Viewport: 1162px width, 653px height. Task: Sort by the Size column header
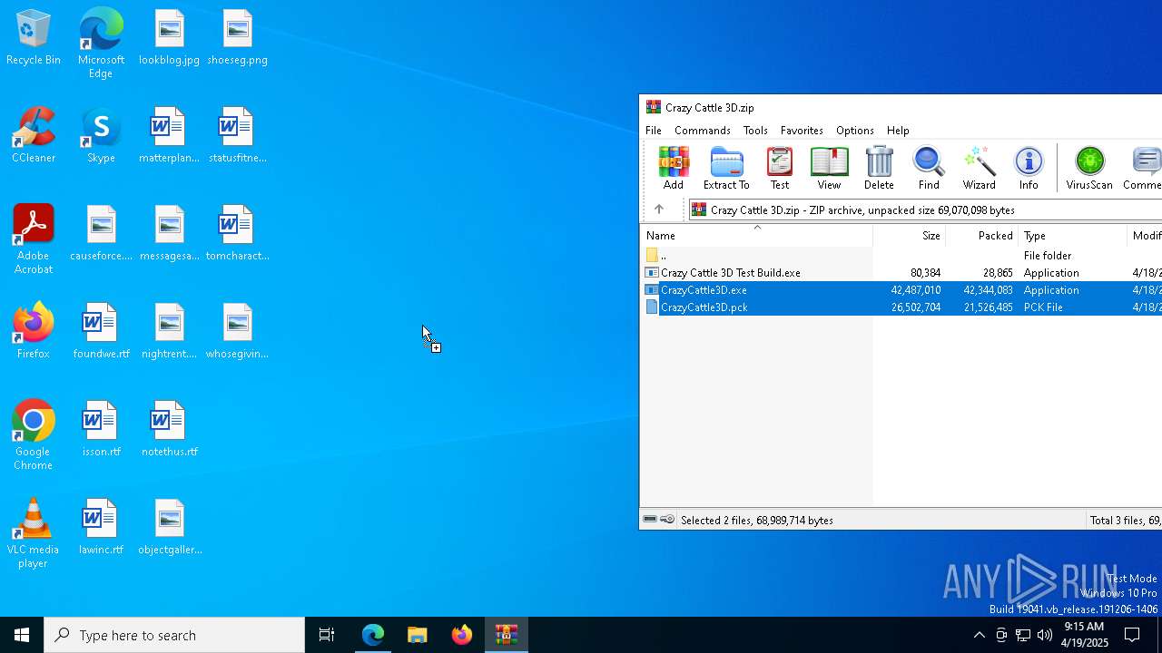909,236
